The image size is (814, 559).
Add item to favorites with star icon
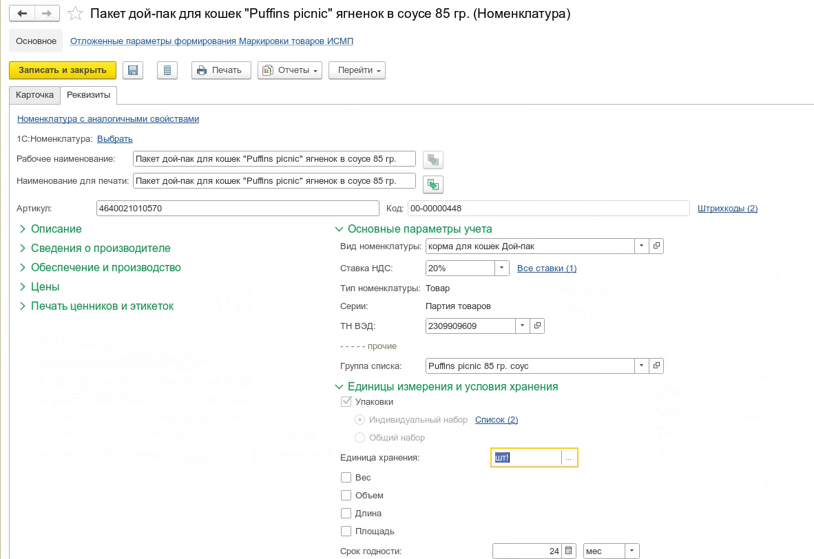coord(75,14)
